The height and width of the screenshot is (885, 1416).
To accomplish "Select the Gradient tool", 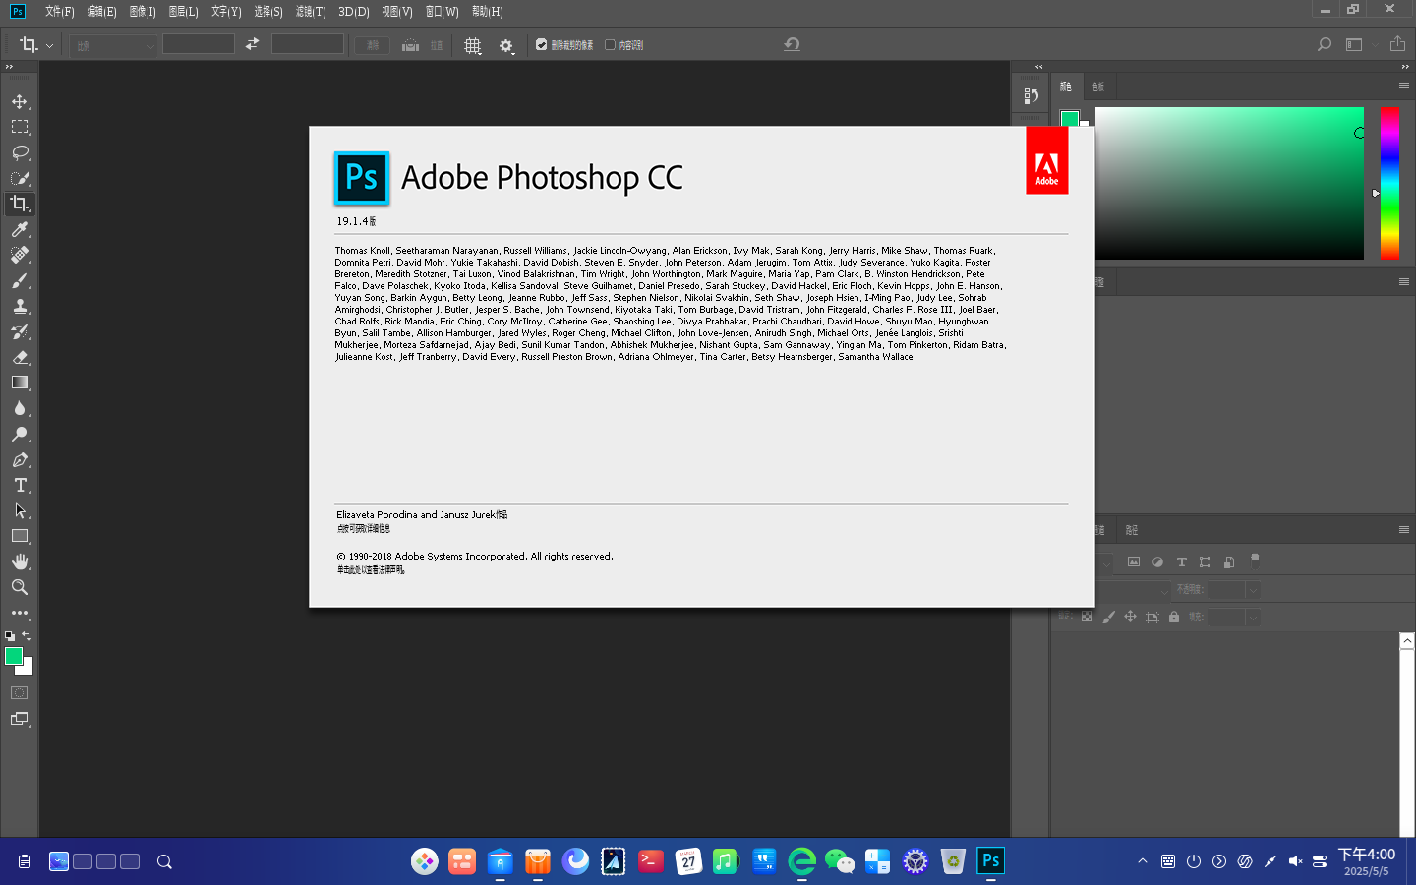I will click(20, 383).
